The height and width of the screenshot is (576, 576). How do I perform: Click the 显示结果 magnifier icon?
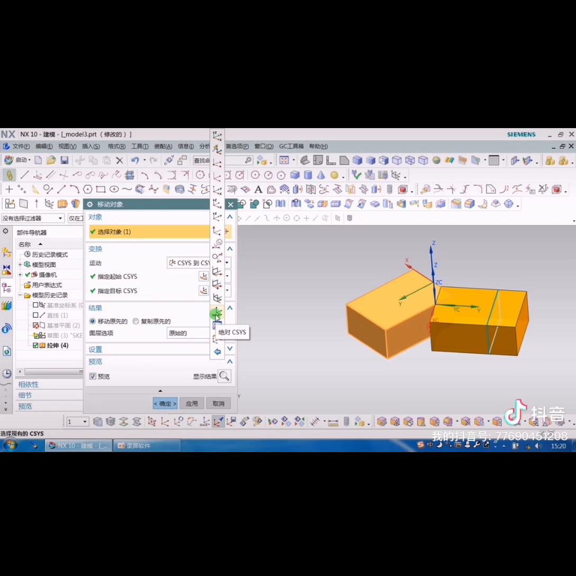point(224,376)
